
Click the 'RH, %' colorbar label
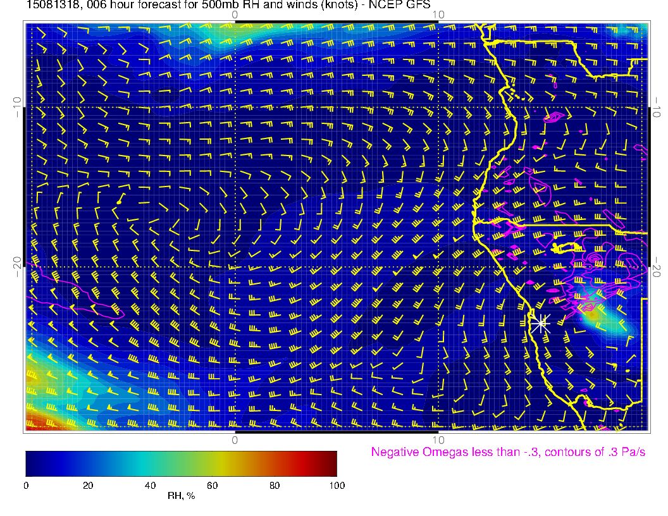coord(181,496)
